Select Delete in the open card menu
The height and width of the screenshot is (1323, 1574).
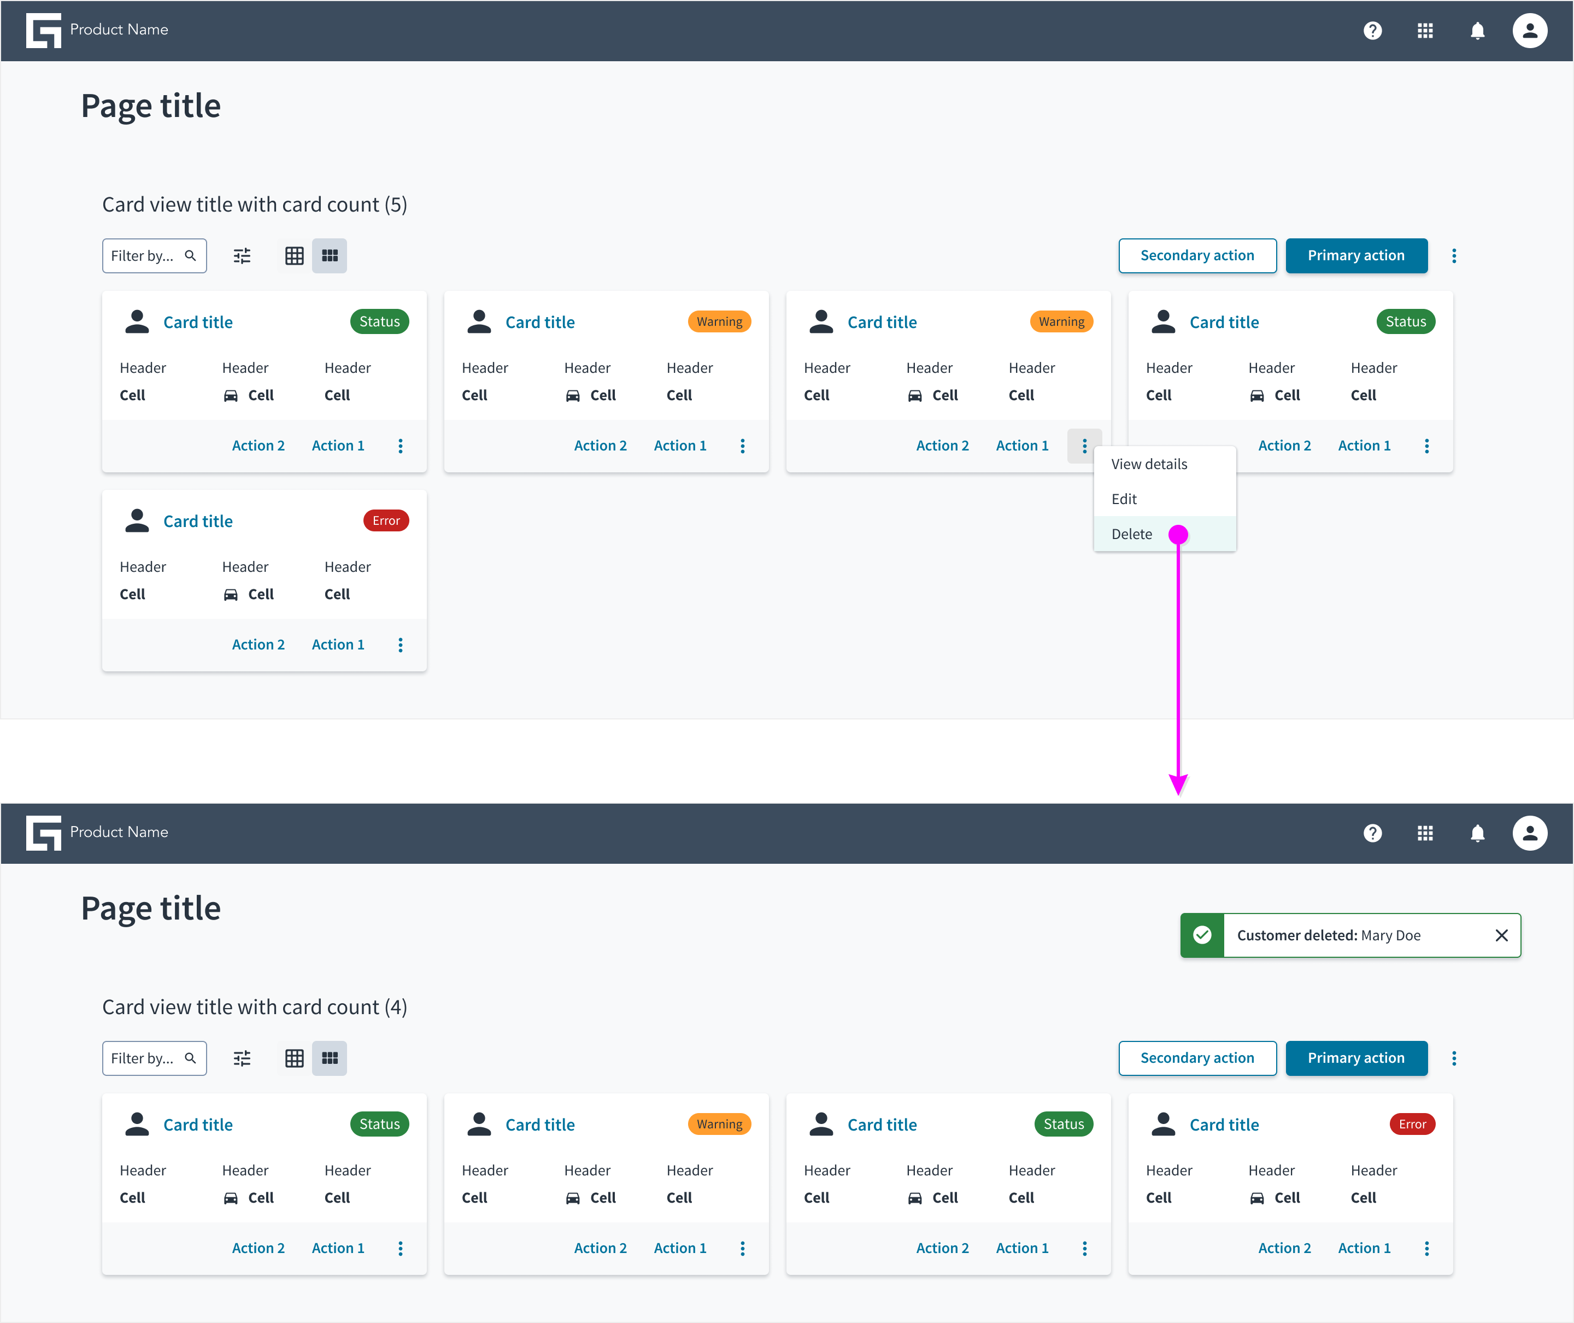1164,534
